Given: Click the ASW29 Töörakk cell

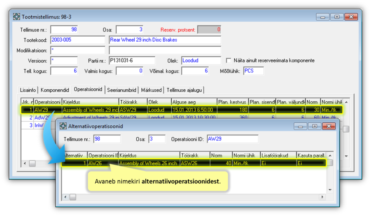Looking at the screenshot, I should 133,110.
